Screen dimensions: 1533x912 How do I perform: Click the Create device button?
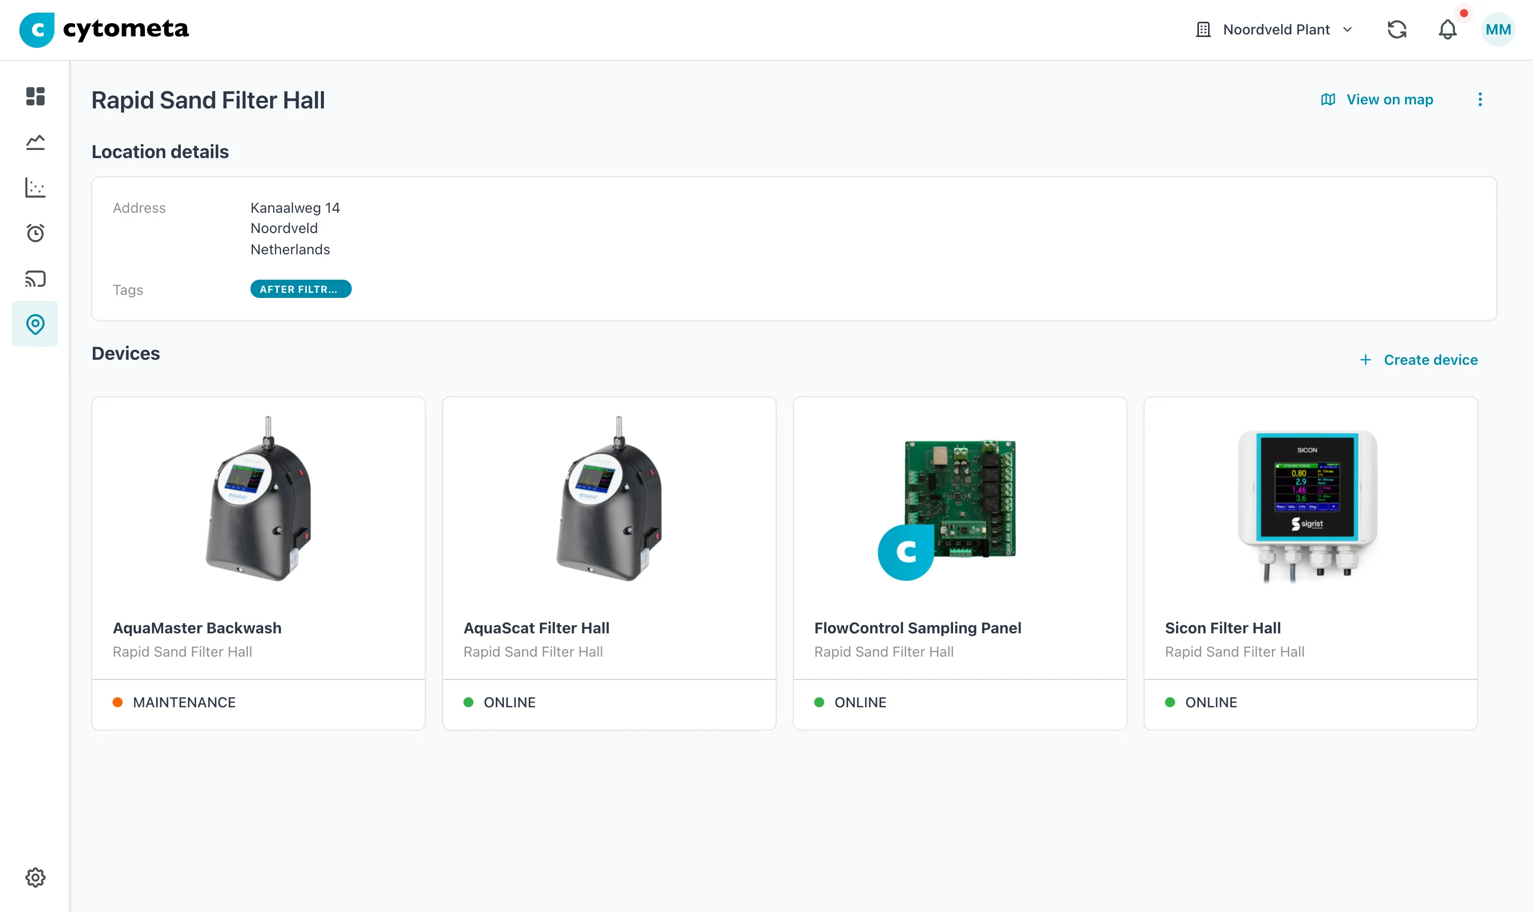pyautogui.click(x=1418, y=360)
